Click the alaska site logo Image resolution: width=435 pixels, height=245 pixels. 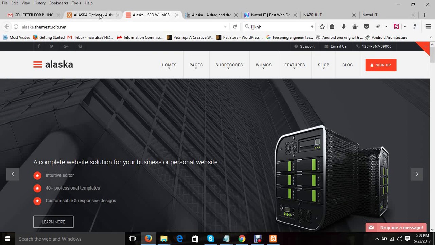[x=53, y=65]
